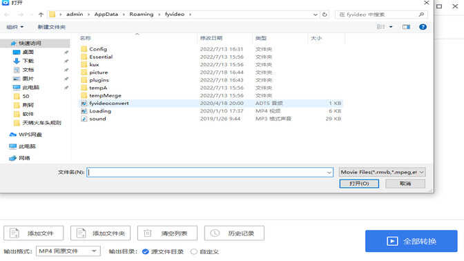Click the search magnifier icon

421,14
